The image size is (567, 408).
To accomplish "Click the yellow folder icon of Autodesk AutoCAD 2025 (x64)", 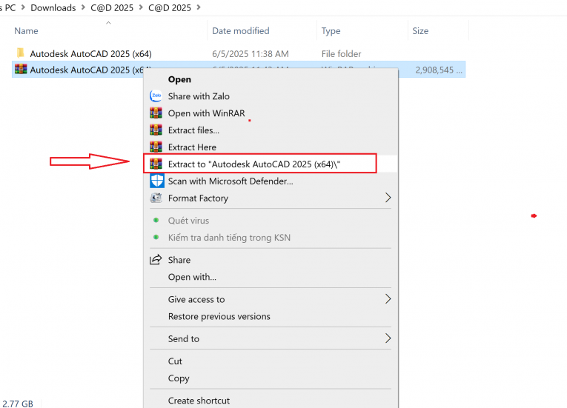I will pyautogui.click(x=21, y=53).
